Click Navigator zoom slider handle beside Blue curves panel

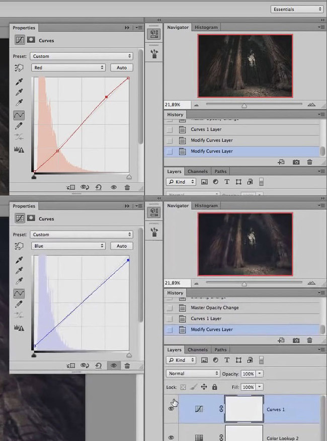coord(244,284)
